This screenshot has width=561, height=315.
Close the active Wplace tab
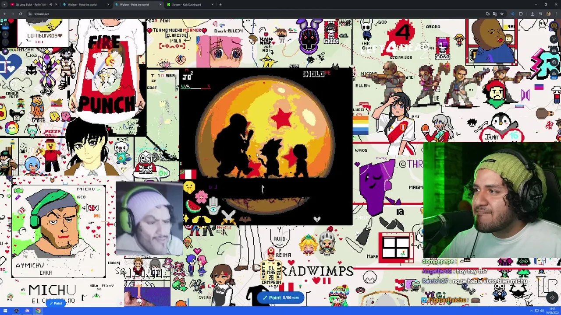160,4
